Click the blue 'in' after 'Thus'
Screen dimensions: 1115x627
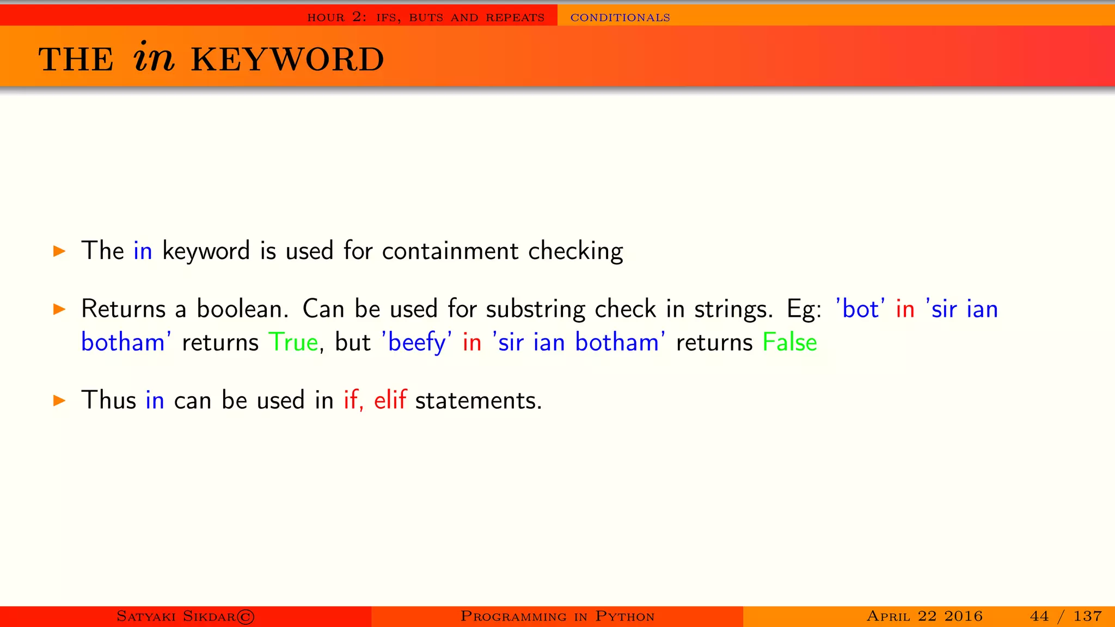point(155,401)
